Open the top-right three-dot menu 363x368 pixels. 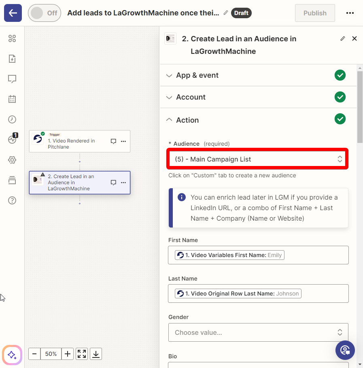(350, 13)
